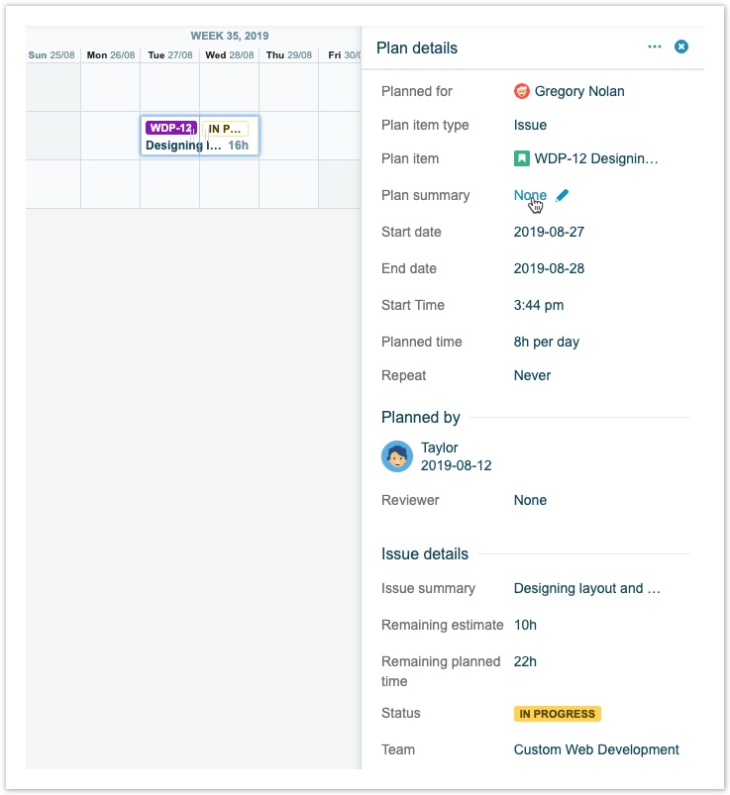Image resolution: width=730 pixels, height=795 pixels.
Task: Click the green WDP-12 issue type icon
Action: [522, 158]
